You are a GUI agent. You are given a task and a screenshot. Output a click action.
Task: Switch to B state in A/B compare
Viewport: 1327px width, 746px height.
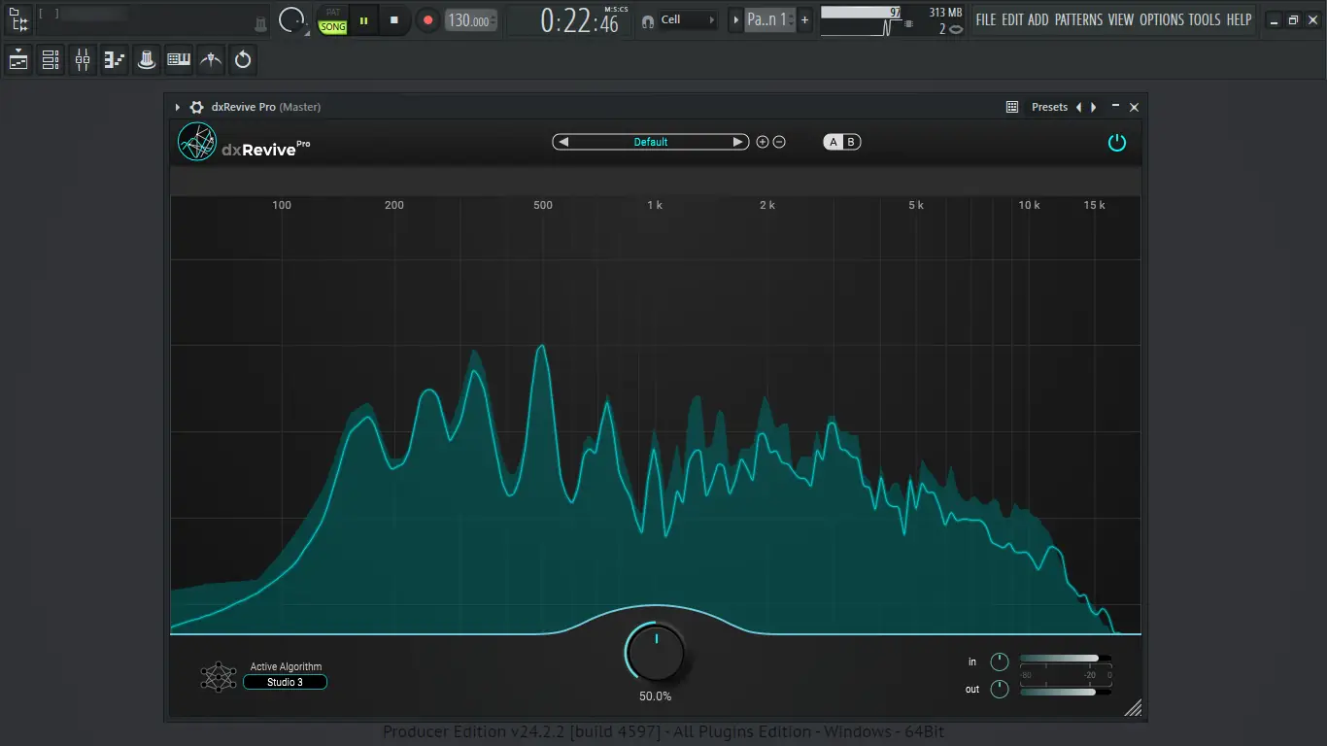(851, 142)
